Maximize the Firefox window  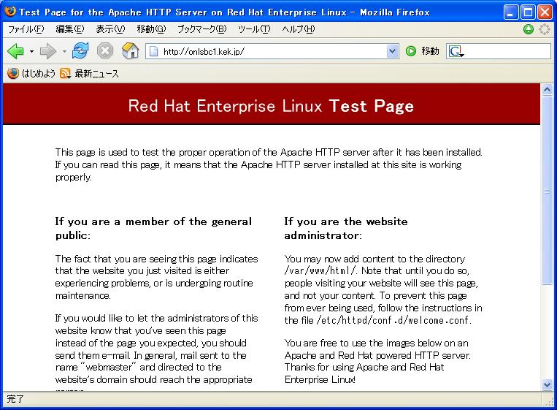coord(528,12)
